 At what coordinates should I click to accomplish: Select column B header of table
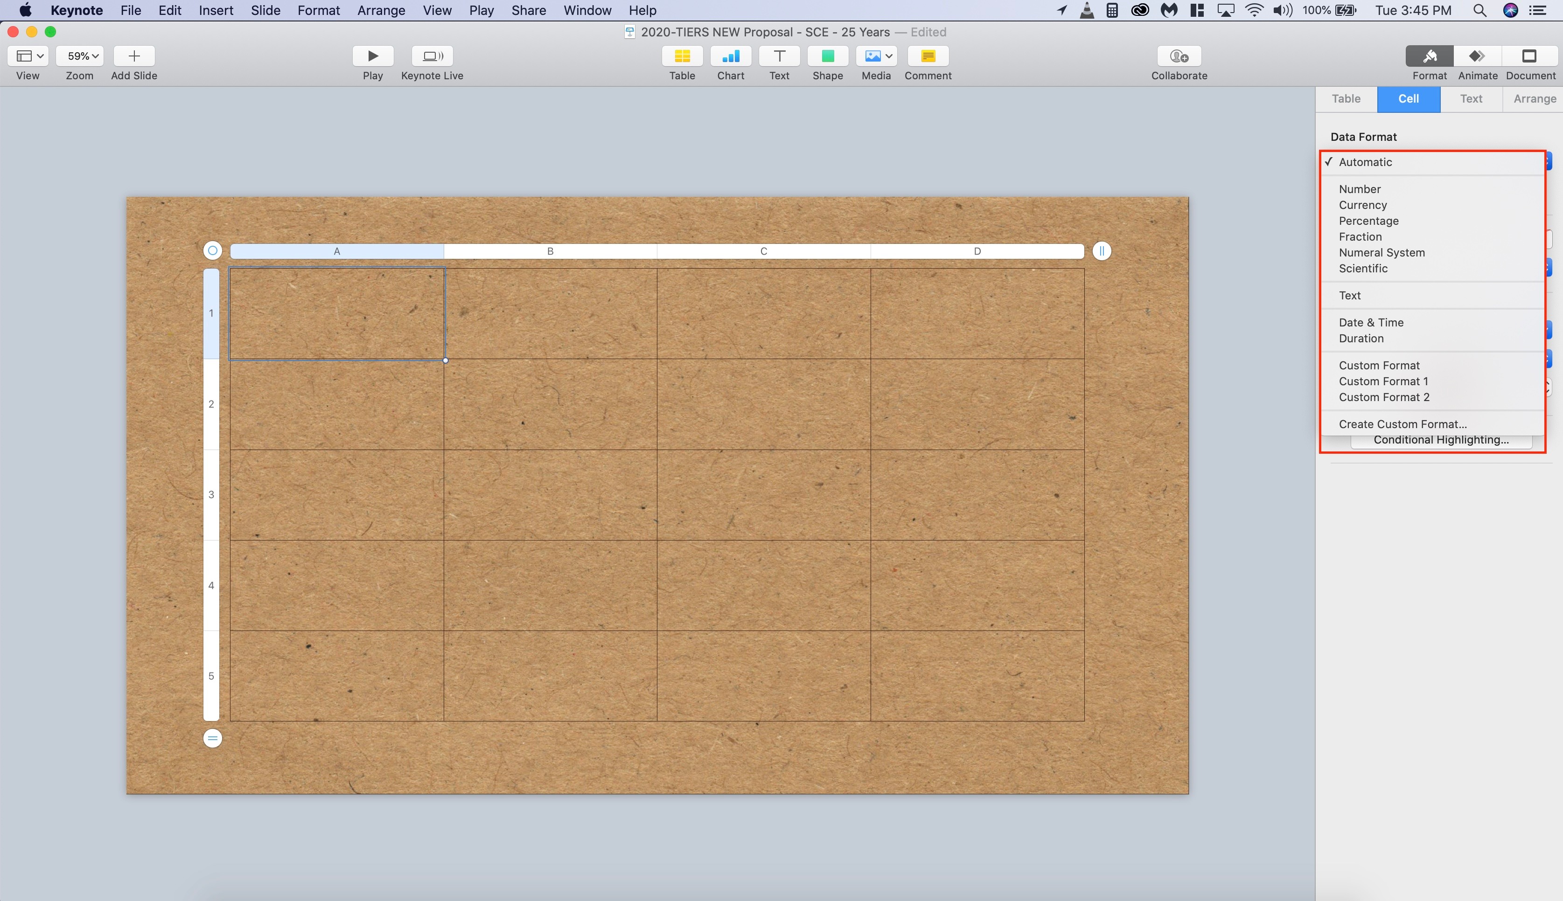550,251
